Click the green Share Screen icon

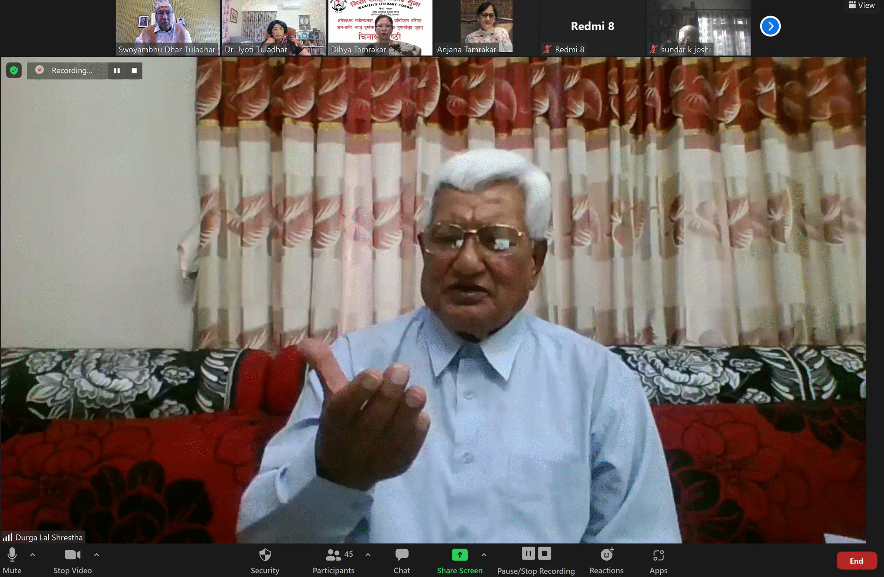tap(459, 555)
